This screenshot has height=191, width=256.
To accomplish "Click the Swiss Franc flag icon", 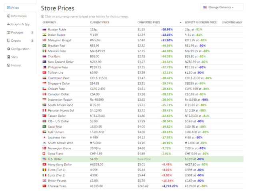I will pos(44,153).
